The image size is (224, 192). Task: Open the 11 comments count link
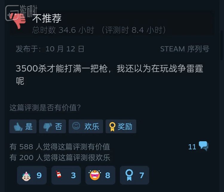point(192,147)
